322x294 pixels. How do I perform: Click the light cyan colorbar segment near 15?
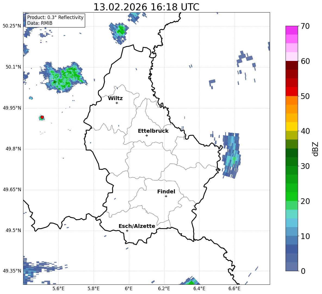point(292,214)
